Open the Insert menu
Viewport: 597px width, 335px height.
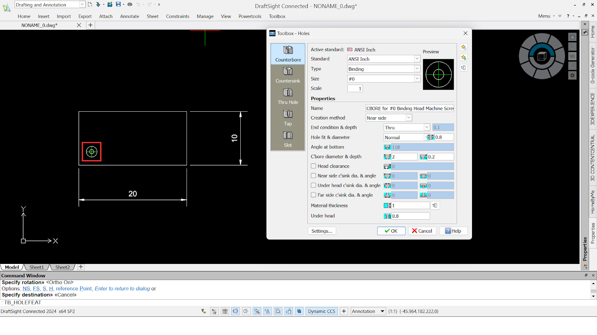click(x=43, y=16)
